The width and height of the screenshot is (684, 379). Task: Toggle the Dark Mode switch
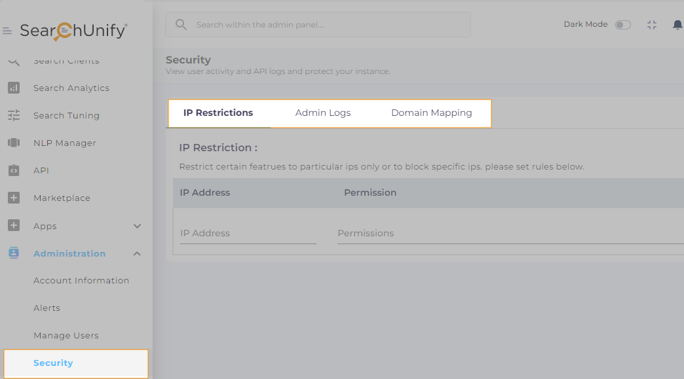[x=622, y=25]
